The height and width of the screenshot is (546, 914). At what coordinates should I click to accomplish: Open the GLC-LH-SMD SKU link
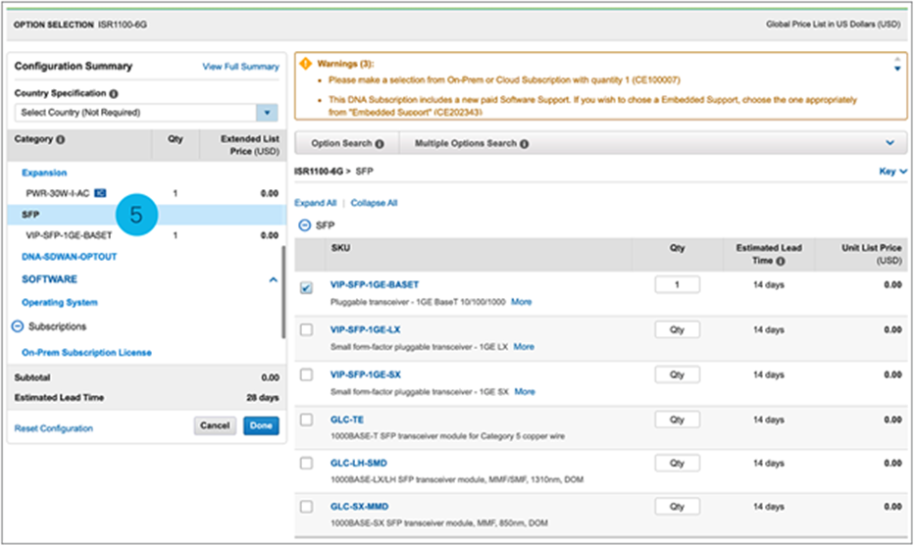(x=359, y=464)
